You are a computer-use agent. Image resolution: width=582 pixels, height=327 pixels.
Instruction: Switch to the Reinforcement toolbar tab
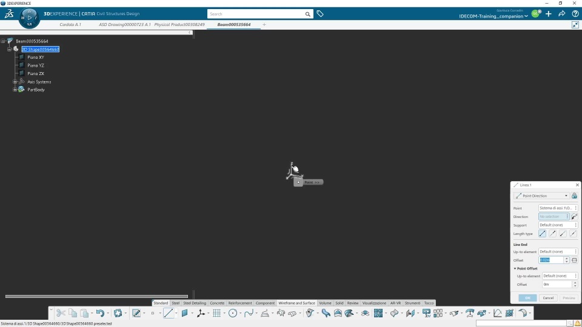[x=240, y=303]
